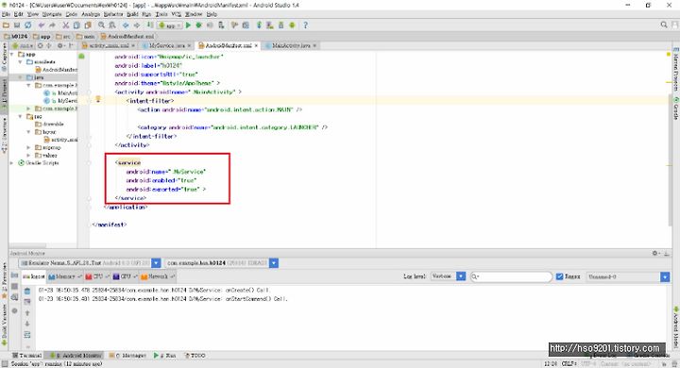Click the Help question mark icon
The image size is (680, 368).
(x=305, y=25)
